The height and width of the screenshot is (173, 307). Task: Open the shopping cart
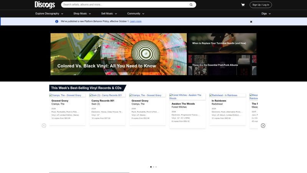(x=243, y=5)
